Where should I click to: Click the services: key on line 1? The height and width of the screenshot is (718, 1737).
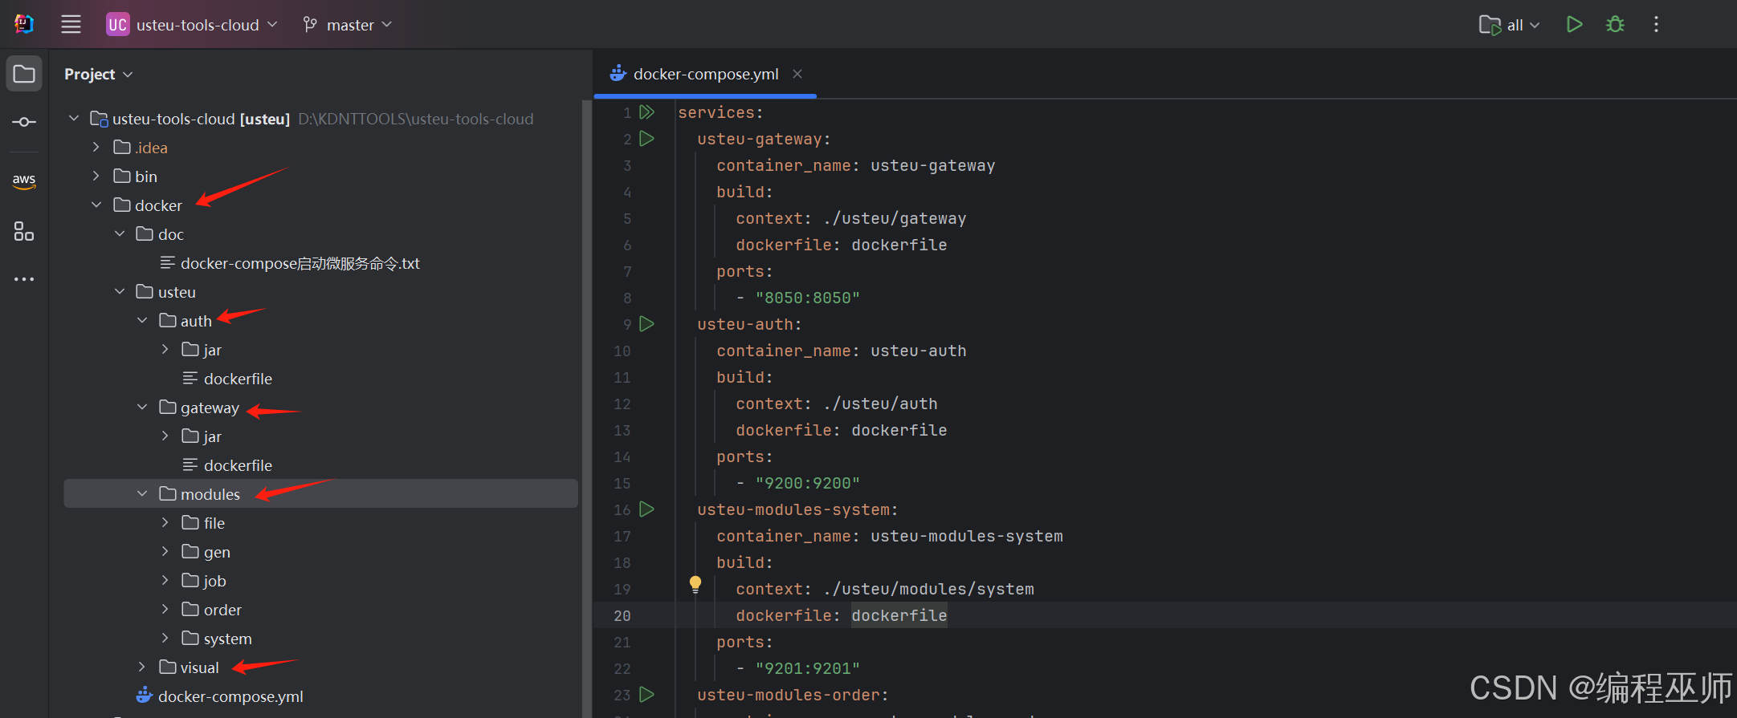tap(720, 112)
